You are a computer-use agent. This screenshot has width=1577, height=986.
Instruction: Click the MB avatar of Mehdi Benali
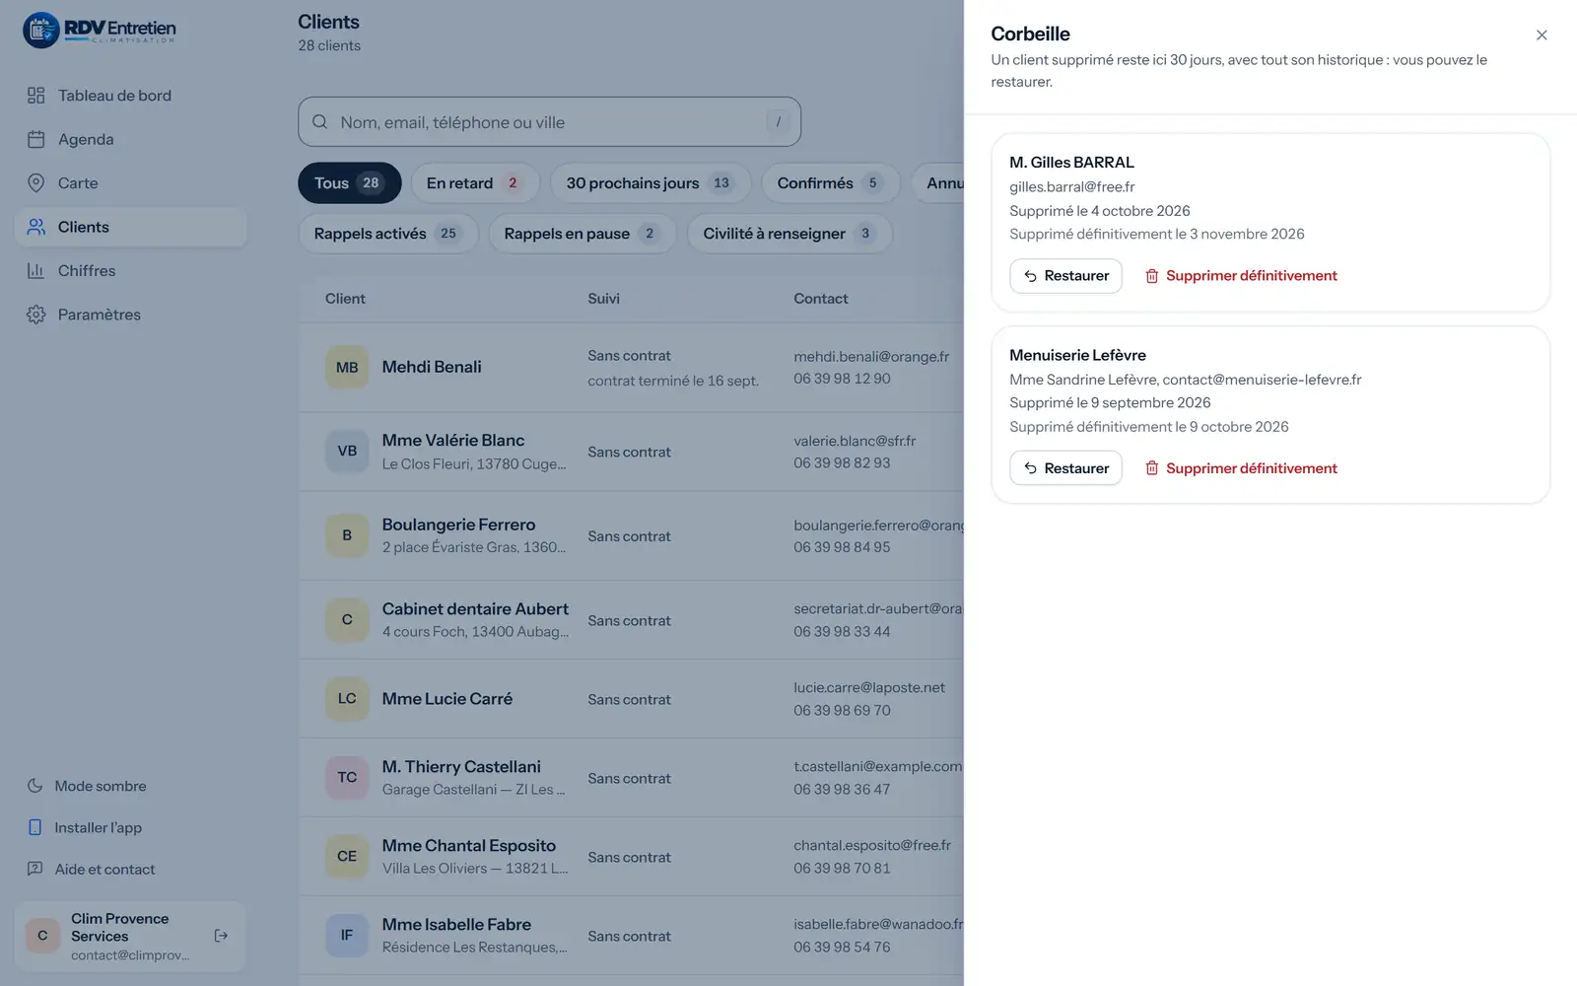347,368
